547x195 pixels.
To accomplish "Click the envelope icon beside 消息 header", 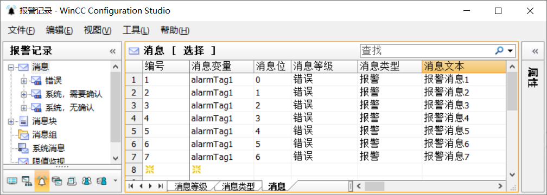I will tap(133, 51).
